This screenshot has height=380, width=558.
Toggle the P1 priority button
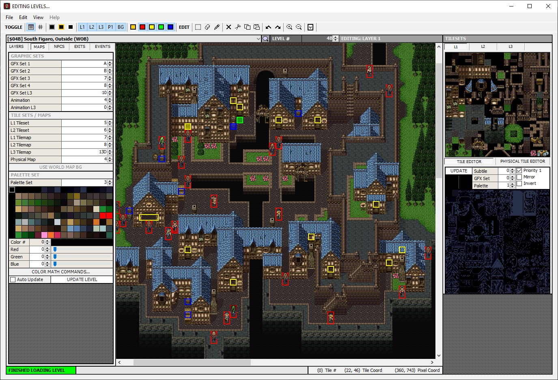[x=110, y=27]
